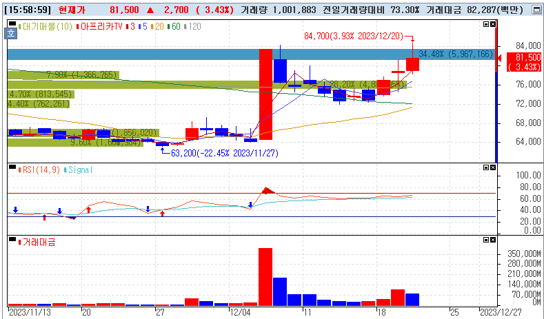Select the 거래대금 legend label
This screenshot has width=544, height=319.
pos(37,242)
